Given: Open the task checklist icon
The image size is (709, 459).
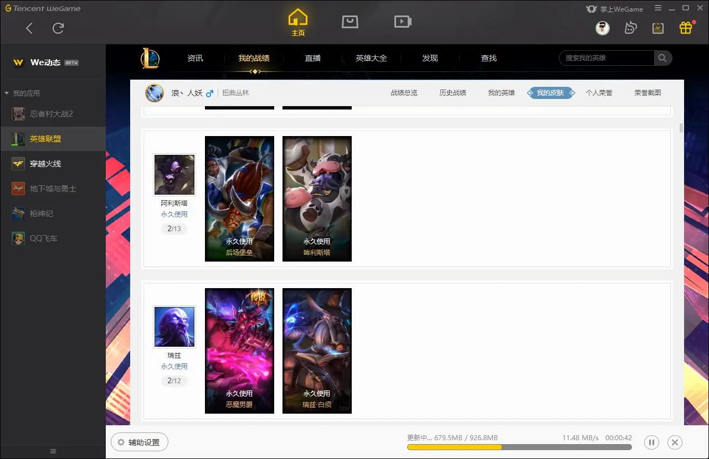Looking at the screenshot, I should point(658,28).
